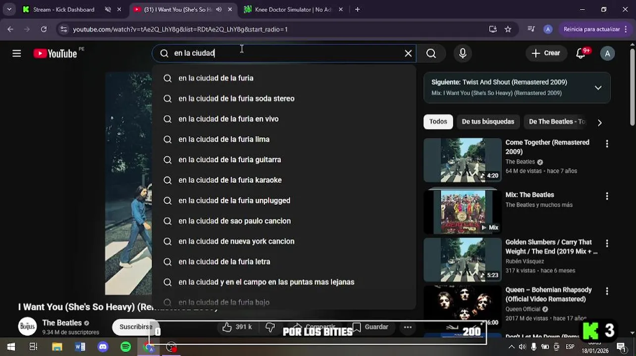Screen dimensions: 636x356
Task: Open Come Together video thumbnail
Action: coord(463,160)
